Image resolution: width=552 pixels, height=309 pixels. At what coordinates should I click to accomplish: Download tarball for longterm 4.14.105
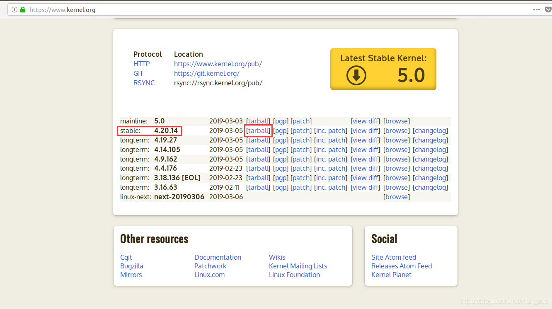click(x=258, y=150)
